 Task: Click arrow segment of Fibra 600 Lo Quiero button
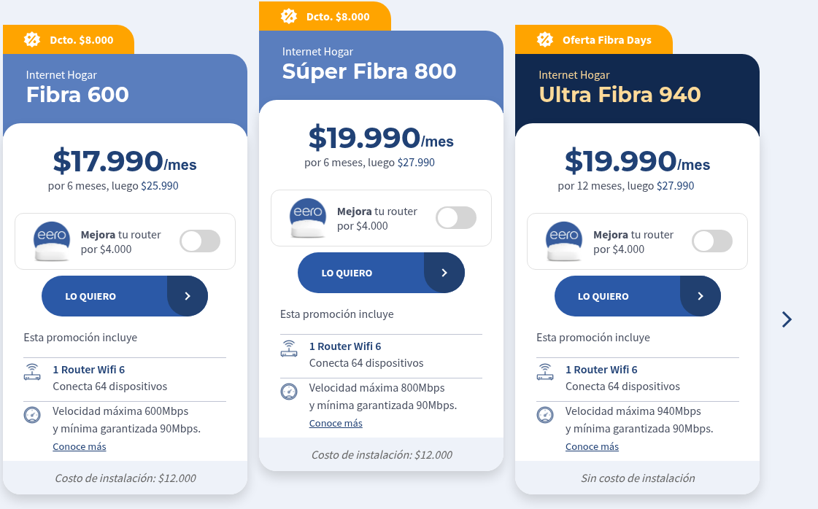188,296
